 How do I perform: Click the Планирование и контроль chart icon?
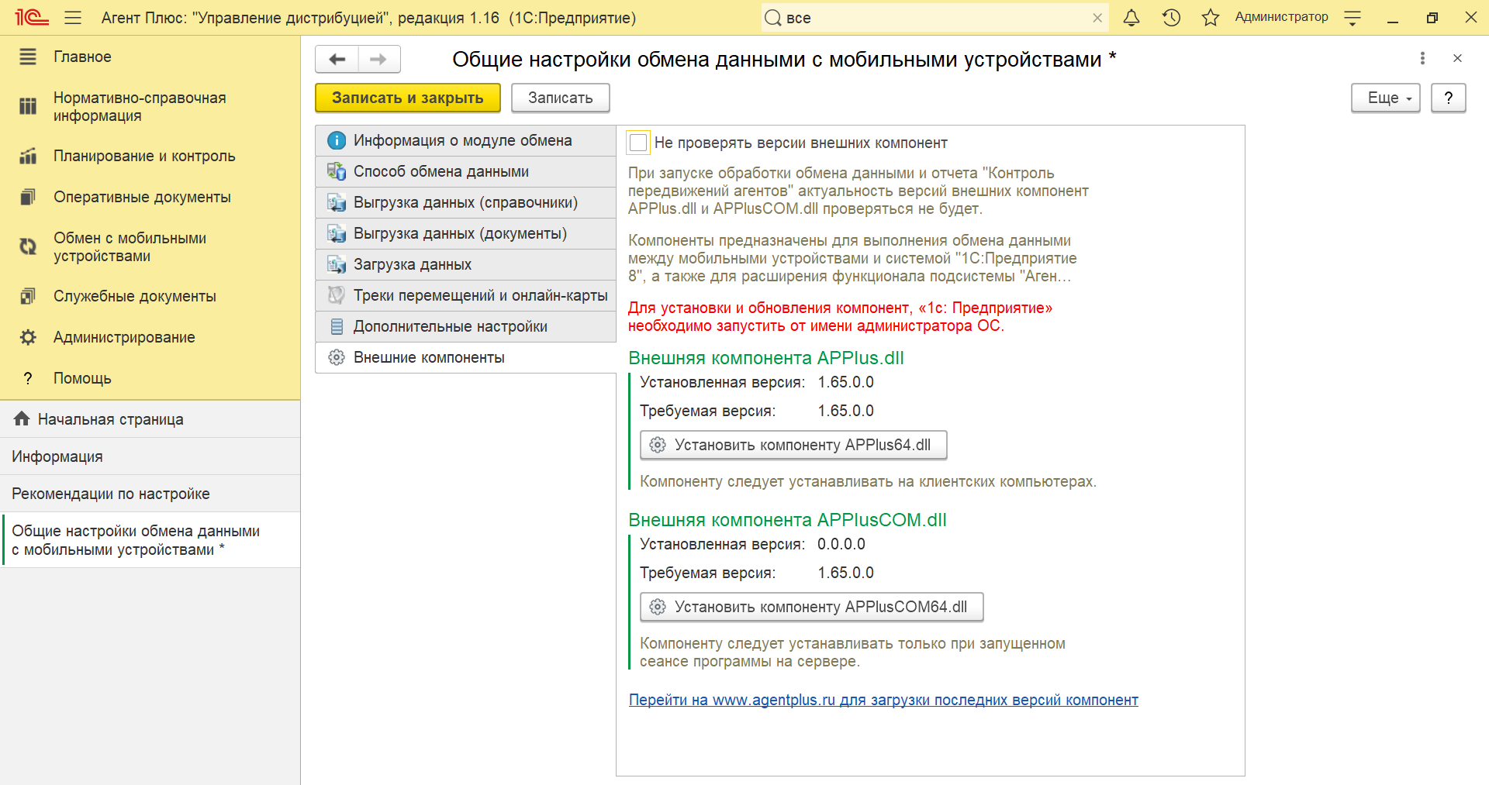[28, 156]
